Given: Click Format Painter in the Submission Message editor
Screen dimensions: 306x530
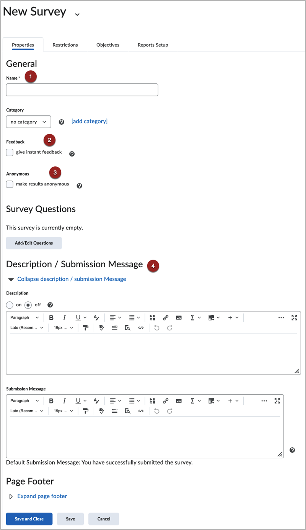Looking at the screenshot, I should pyautogui.click(x=86, y=411).
